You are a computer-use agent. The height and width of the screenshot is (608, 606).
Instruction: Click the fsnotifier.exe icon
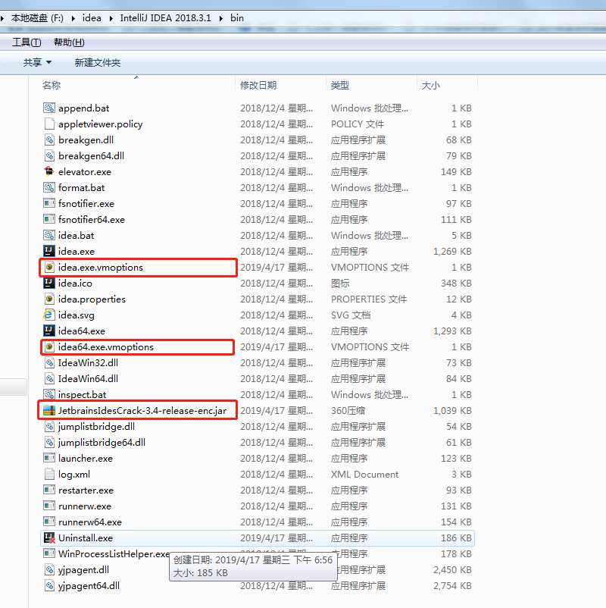[49, 203]
